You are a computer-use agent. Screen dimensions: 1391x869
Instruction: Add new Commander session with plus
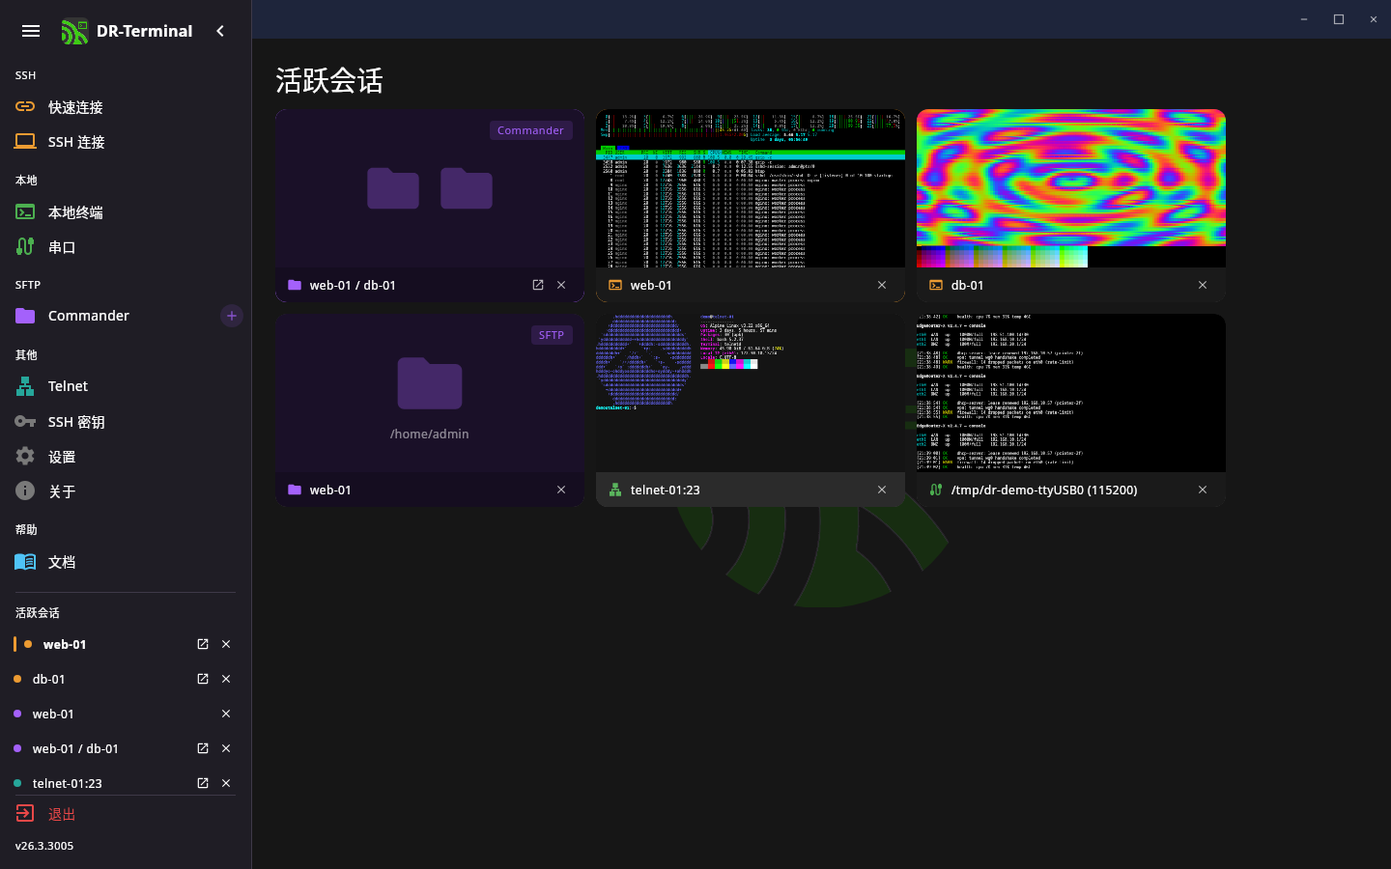(x=232, y=316)
